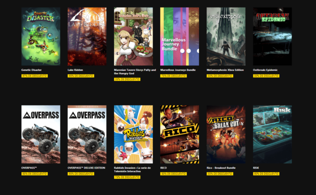
Task: Open the OVERPASS standard edition cover
Action: point(41,134)
